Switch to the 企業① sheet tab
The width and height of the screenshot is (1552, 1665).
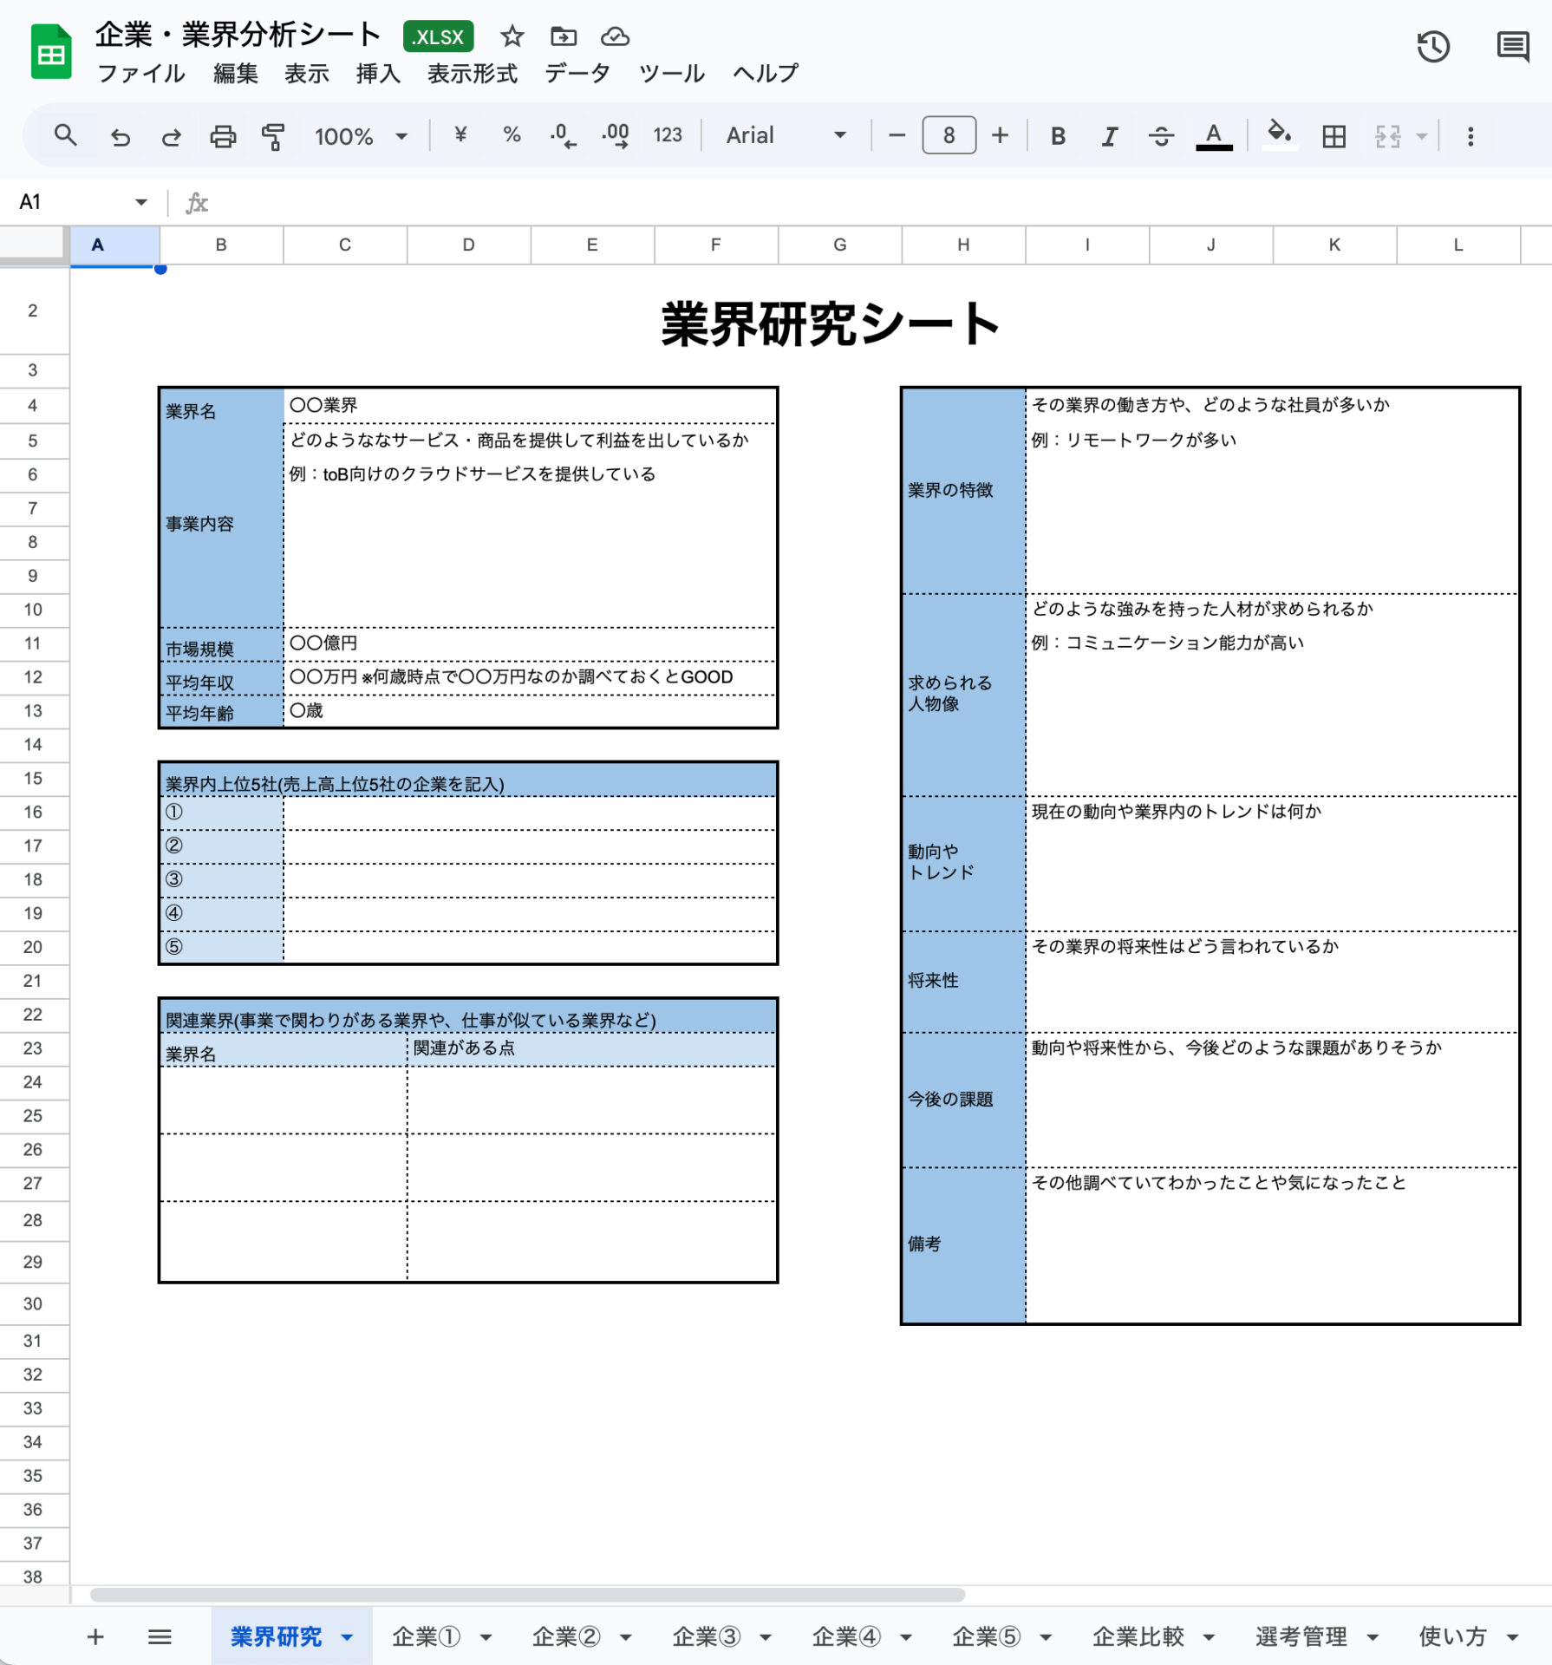pos(426,1636)
